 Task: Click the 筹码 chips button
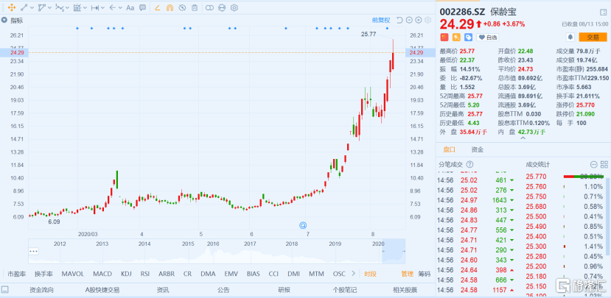(x=425, y=274)
